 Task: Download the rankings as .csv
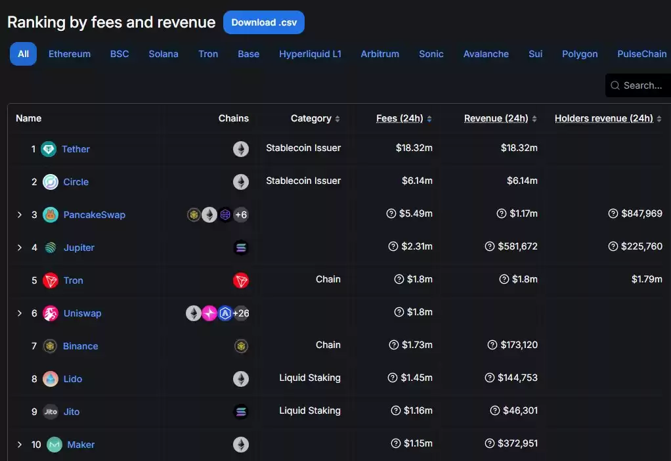coord(264,22)
